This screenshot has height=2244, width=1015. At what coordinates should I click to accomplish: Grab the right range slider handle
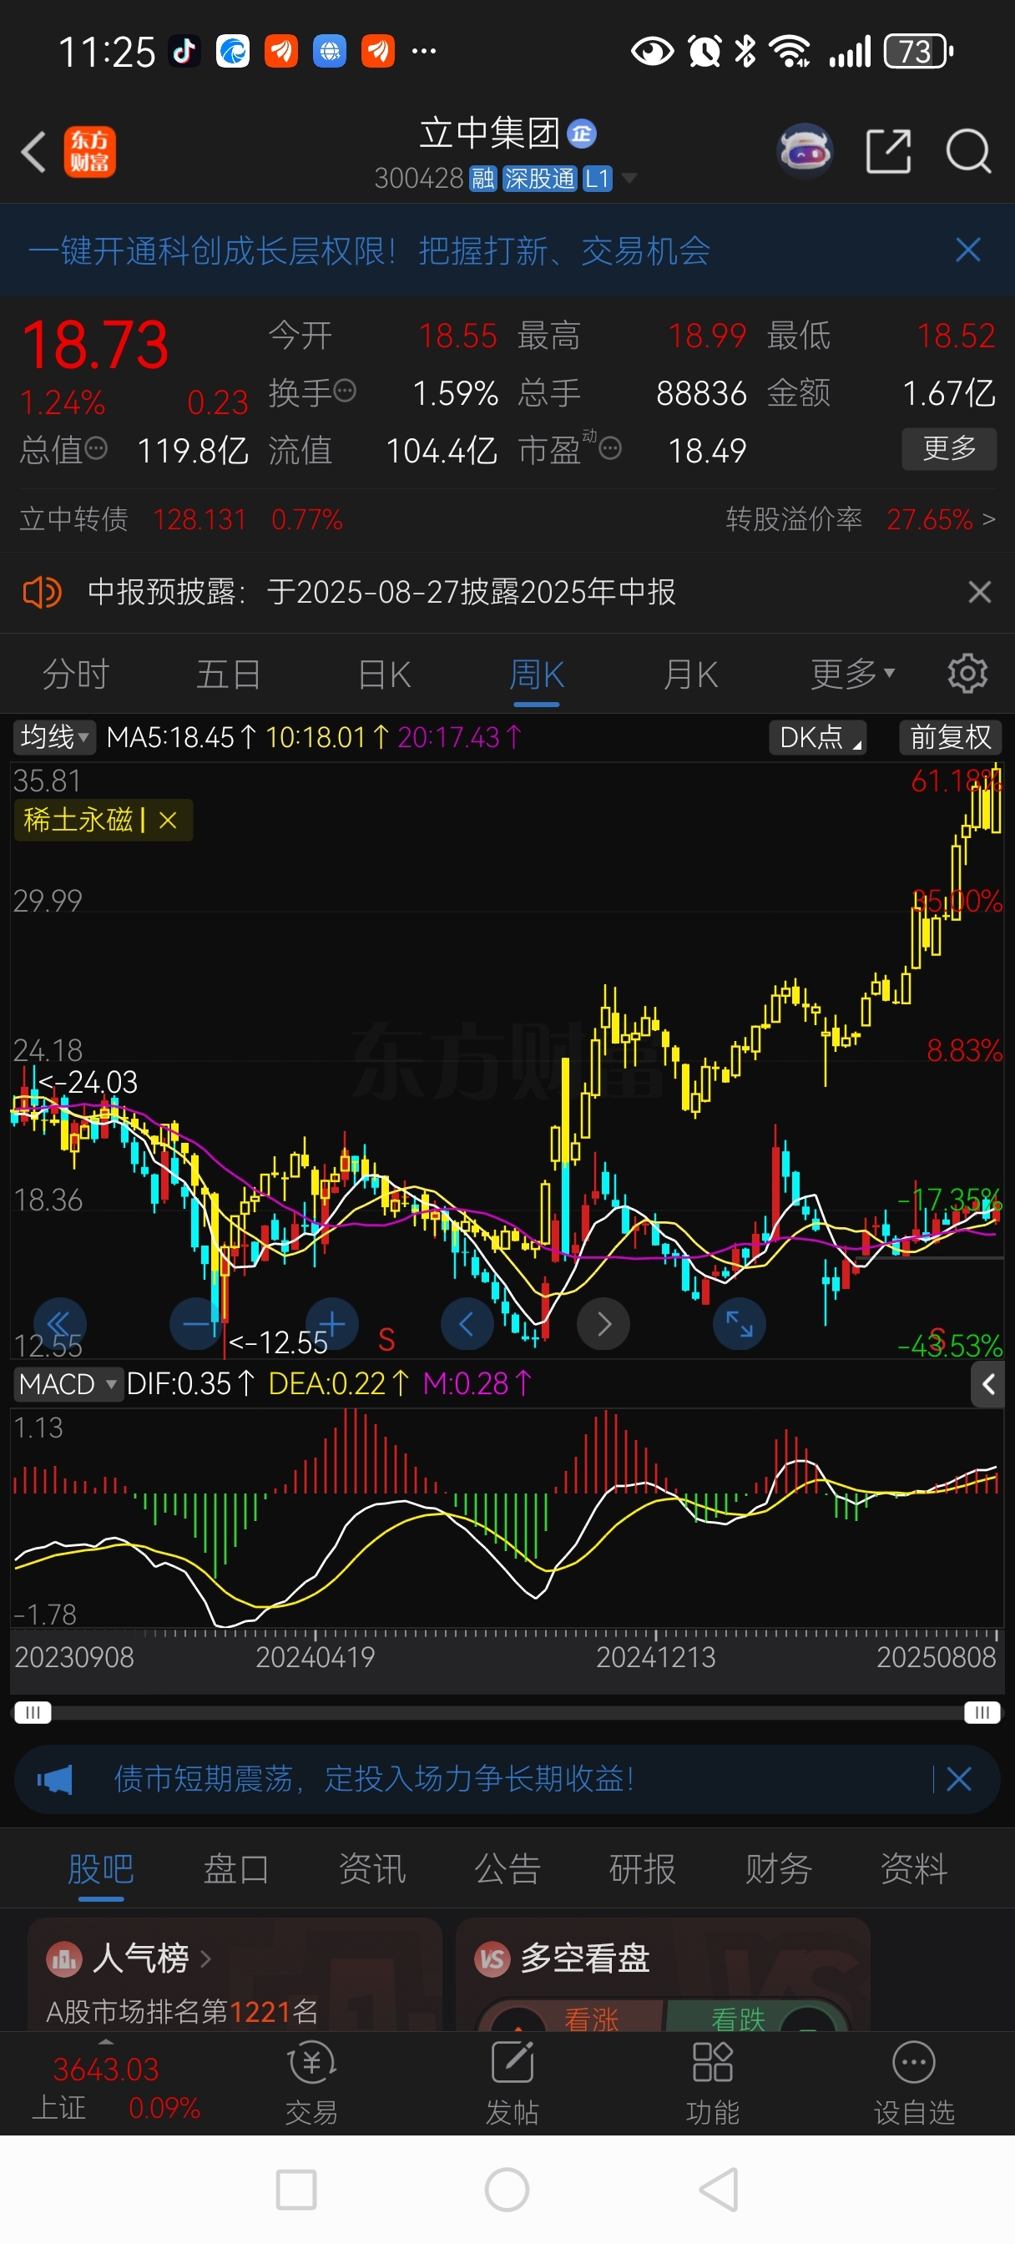click(982, 1712)
